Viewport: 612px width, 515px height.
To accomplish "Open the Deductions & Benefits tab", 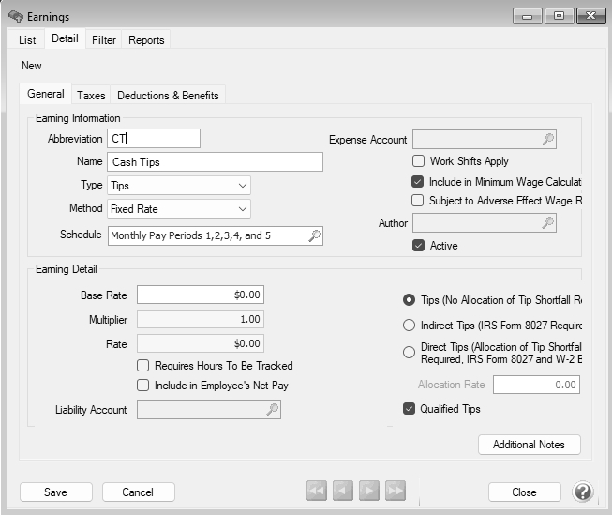I will [x=168, y=95].
